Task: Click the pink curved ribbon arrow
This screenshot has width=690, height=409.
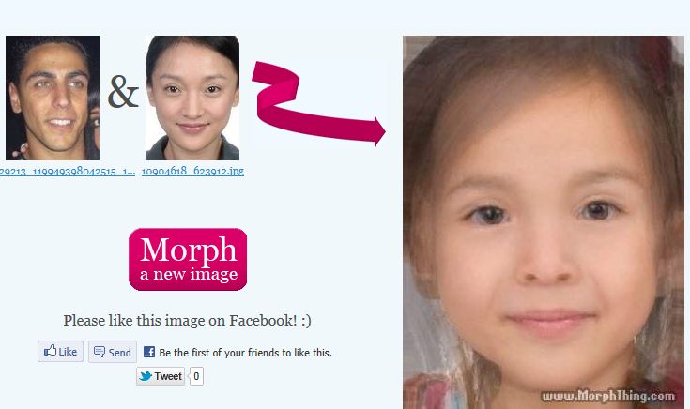Action: click(x=318, y=102)
